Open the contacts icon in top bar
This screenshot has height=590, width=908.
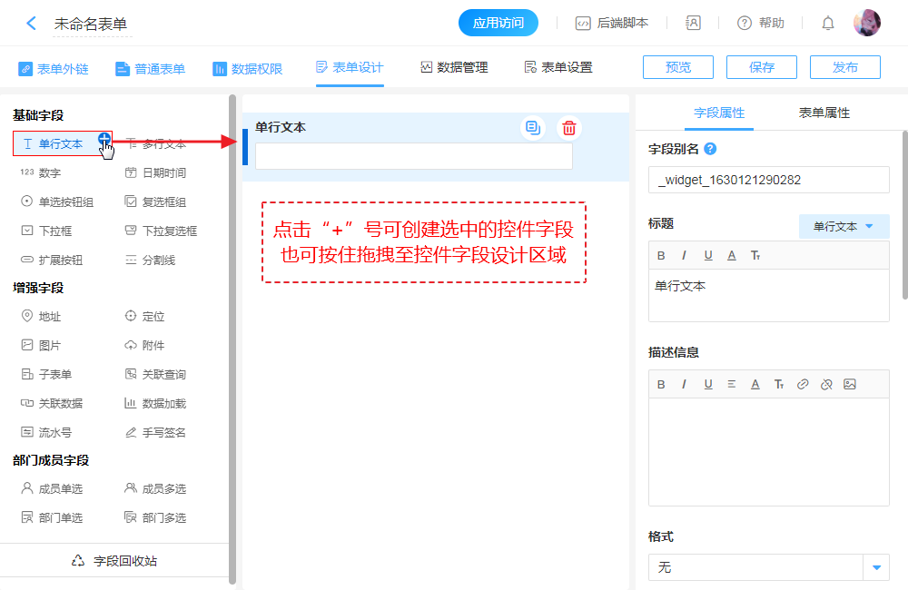(693, 24)
